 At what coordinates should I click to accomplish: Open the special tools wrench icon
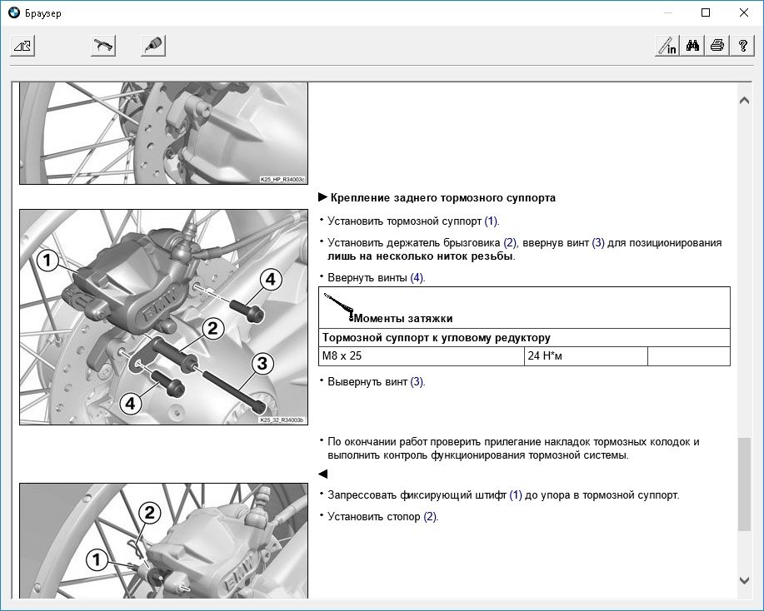(x=102, y=47)
